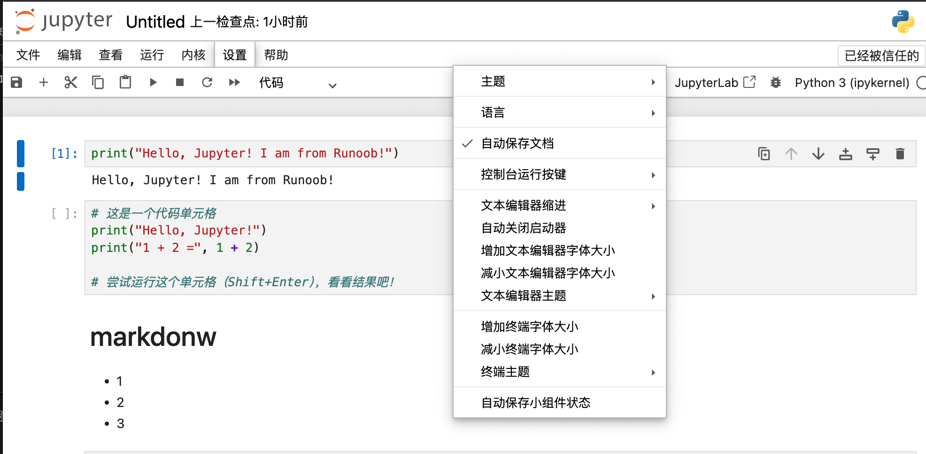This screenshot has height=454, width=926.
Task: Expand the 文本编辑器主题 submenu
Action: coord(560,296)
